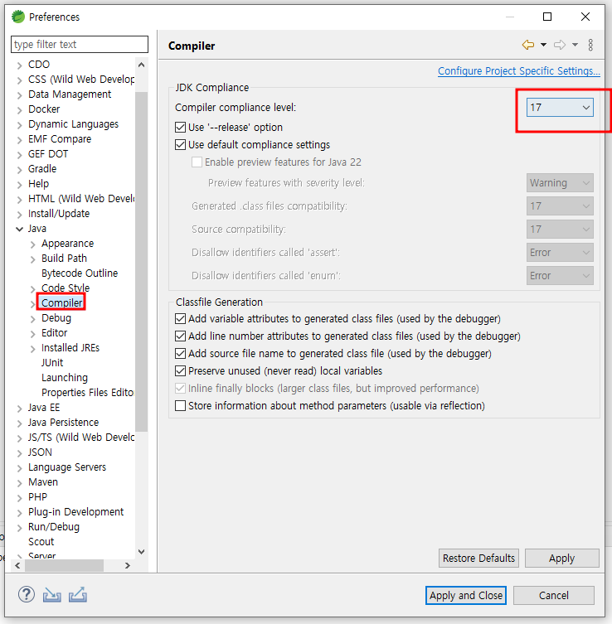Viewport: 612px width, 624px height.
Task: Select Java Persistence tree item
Action: tap(63, 423)
